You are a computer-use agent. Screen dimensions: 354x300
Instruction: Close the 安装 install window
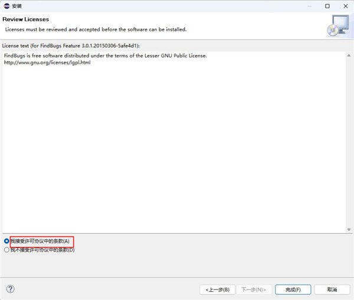tap(346, 6)
